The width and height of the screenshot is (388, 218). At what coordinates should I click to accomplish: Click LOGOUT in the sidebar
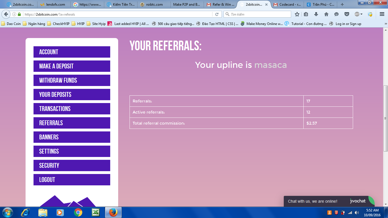(72, 180)
